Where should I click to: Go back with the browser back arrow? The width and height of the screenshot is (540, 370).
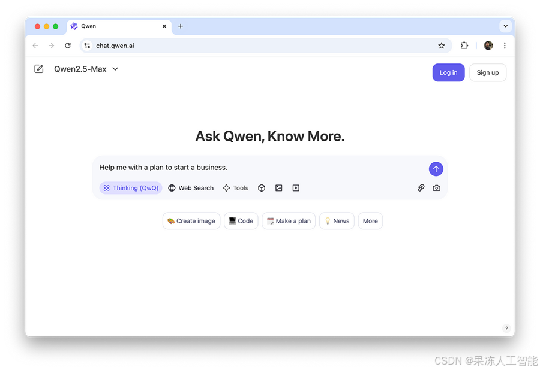(x=35, y=46)
